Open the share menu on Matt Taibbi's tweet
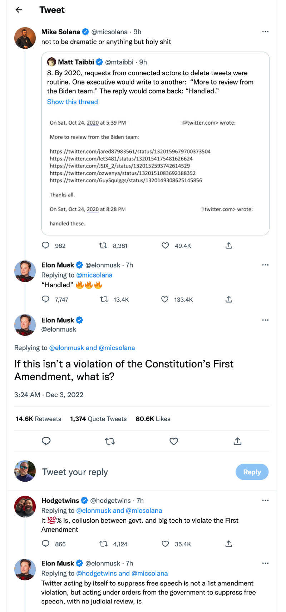Image resolution: width=286 pixels, height=612 pixels. point(228,246)
